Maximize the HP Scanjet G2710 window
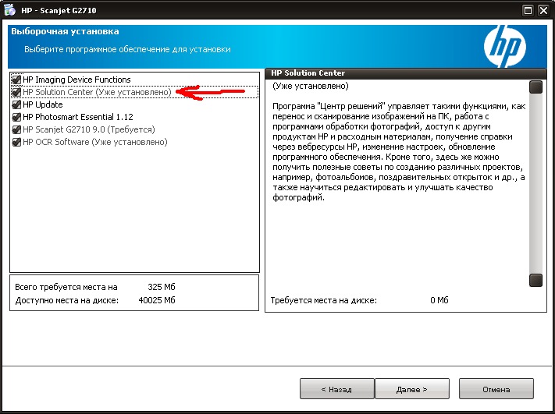Image resolution: width=555 pixels, height=414 pixels. (528, 10)
